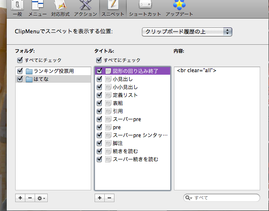Viewport: 269px width, 211px height.
Task: Uncheck the 引用 snippet checkbox
Action: click(x=99, y=111)
